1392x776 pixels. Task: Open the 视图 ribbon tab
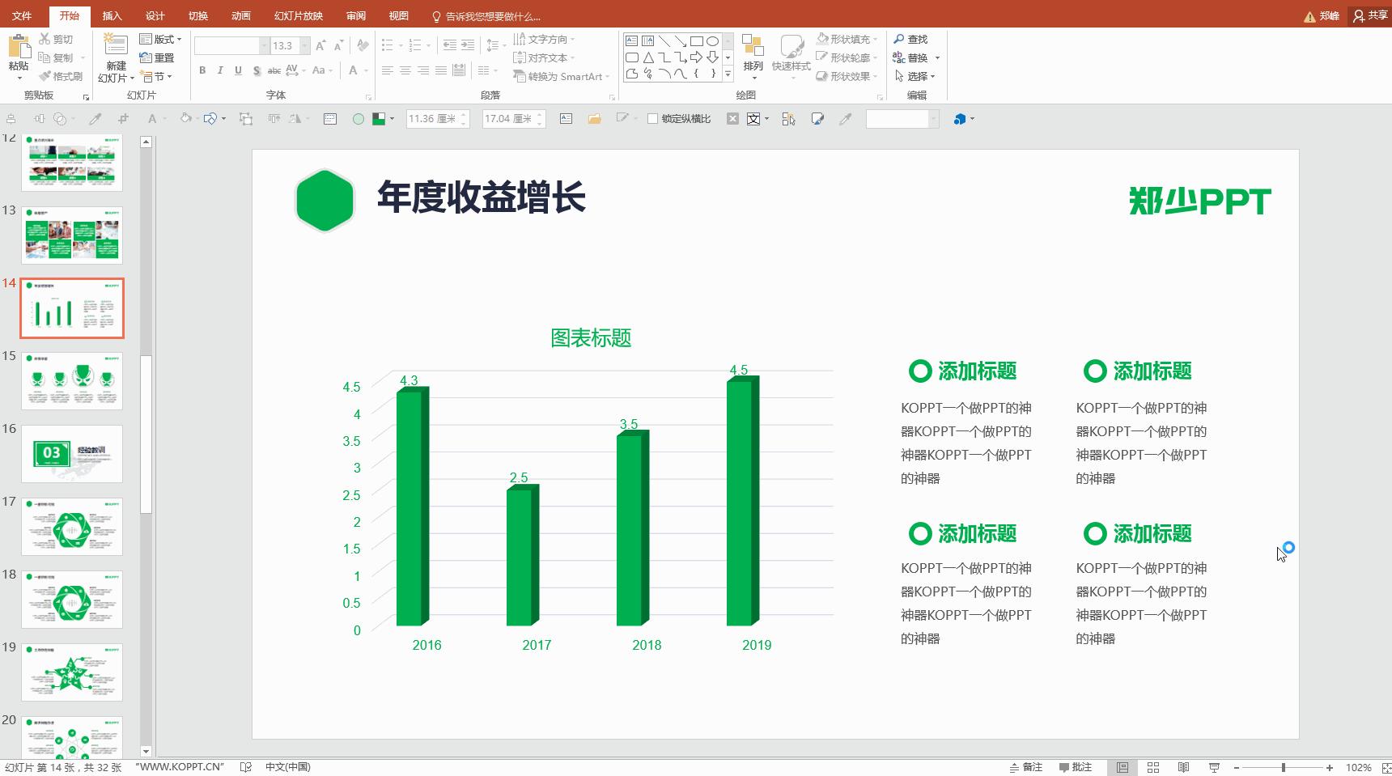coord(398,15)
